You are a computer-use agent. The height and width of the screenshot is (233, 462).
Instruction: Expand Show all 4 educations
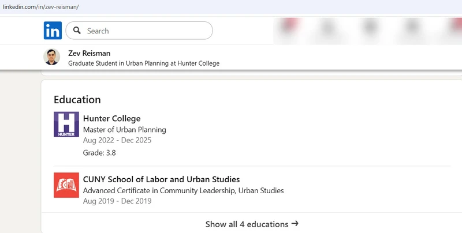[x=247, y=224]
